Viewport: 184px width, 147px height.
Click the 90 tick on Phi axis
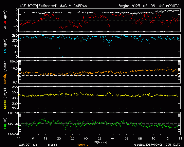point(16,52)
